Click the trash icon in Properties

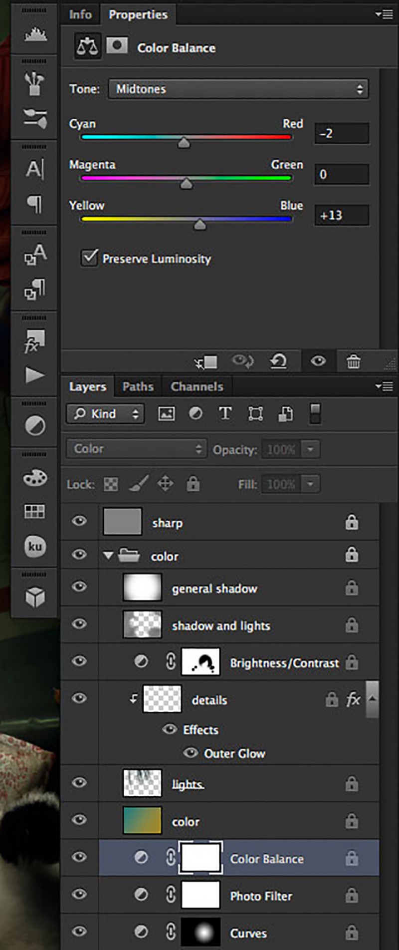[353, 361]
